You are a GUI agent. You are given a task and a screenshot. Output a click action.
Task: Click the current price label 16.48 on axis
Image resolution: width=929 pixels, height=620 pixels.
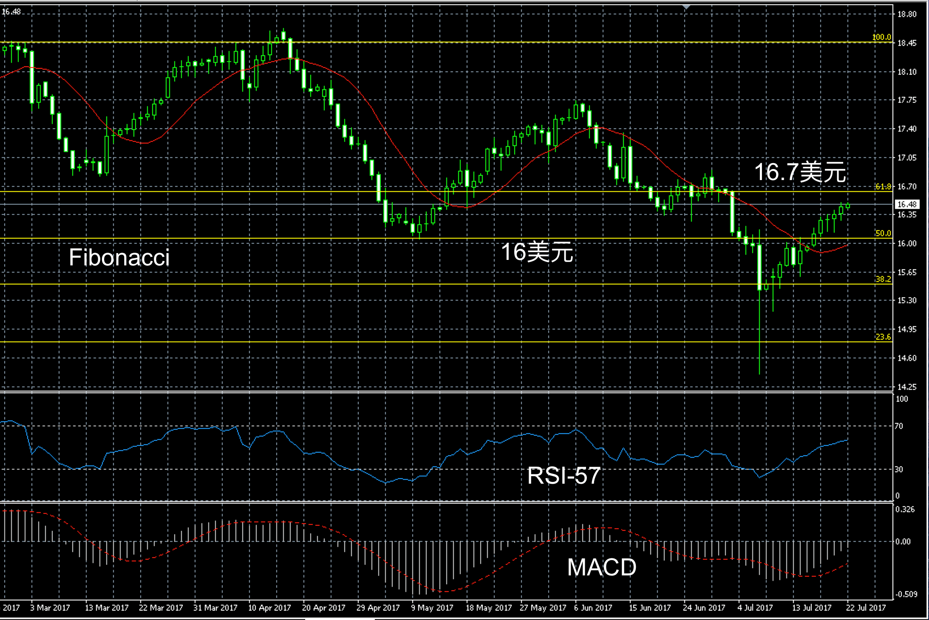907,204
